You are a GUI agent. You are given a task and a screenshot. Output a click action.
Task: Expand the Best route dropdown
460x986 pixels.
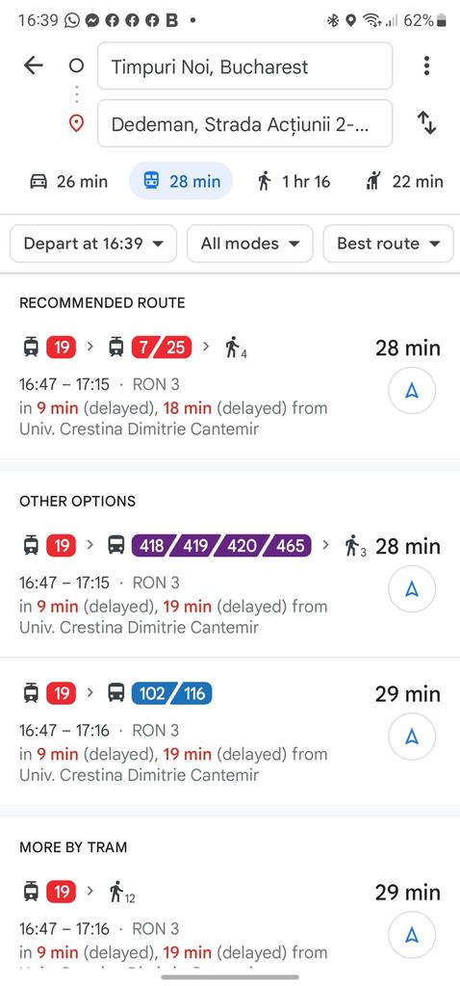pos(388,244)
